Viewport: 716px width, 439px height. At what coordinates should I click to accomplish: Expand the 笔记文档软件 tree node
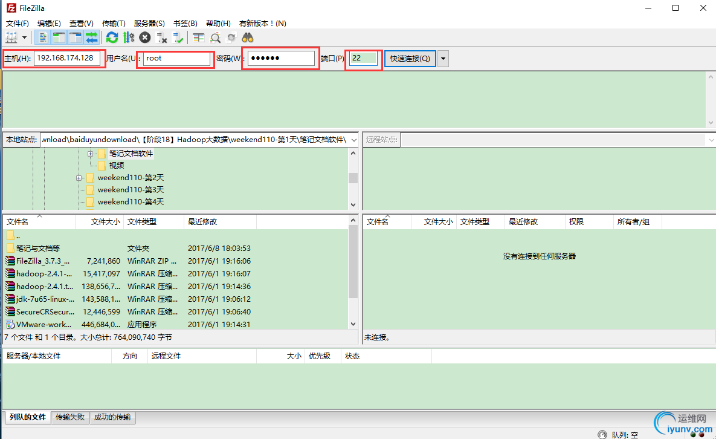(90, 154)
